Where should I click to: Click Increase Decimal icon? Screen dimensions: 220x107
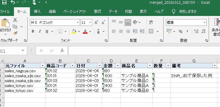click(196, 31)
